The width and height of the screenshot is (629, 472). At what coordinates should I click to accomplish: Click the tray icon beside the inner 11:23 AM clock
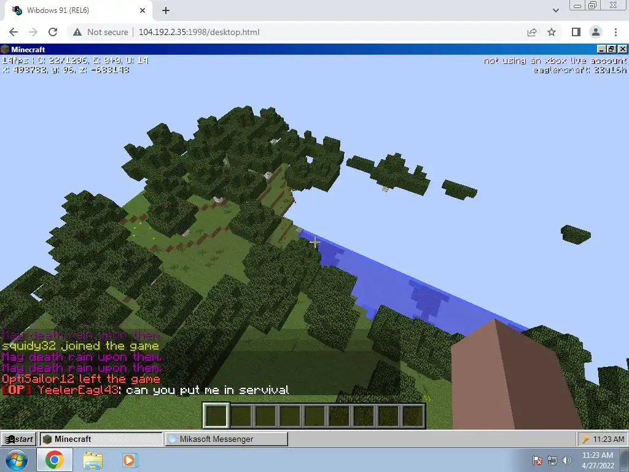[585, 439]
